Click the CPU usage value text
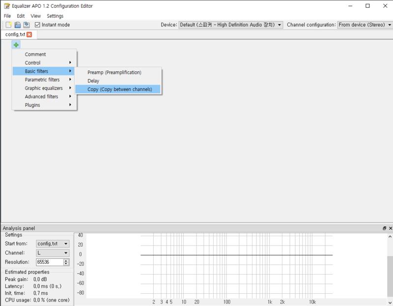 pos(52,300)
